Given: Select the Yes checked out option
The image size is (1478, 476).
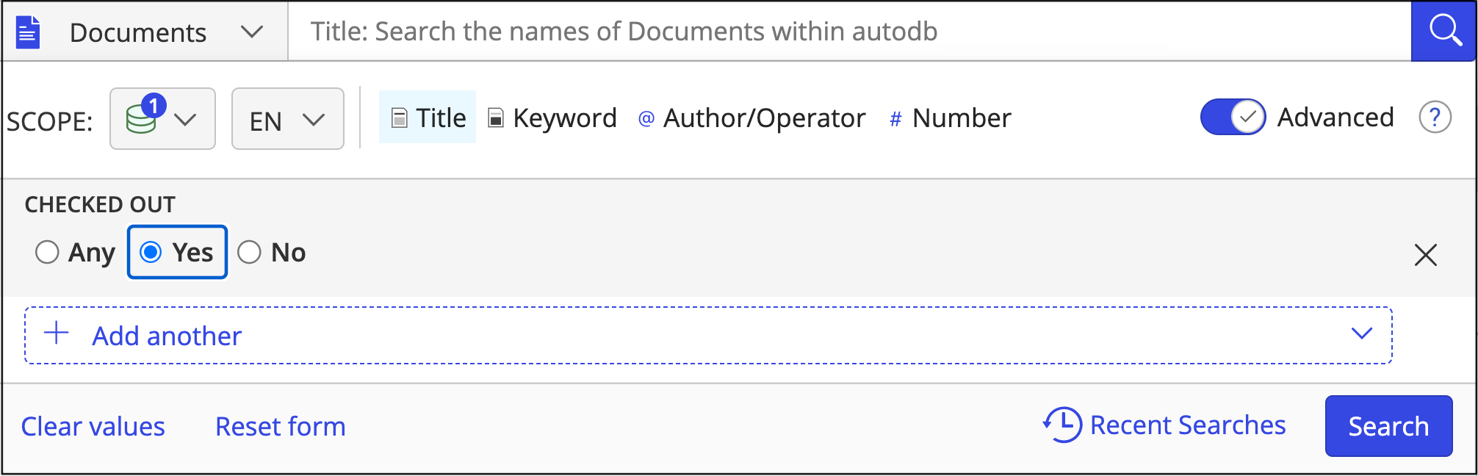Looking at the screenshot, I should [151, 252].
